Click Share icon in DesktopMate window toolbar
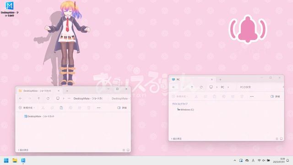Screen dimensions: 293x165 pyautogui.click(x=79, y=108)
